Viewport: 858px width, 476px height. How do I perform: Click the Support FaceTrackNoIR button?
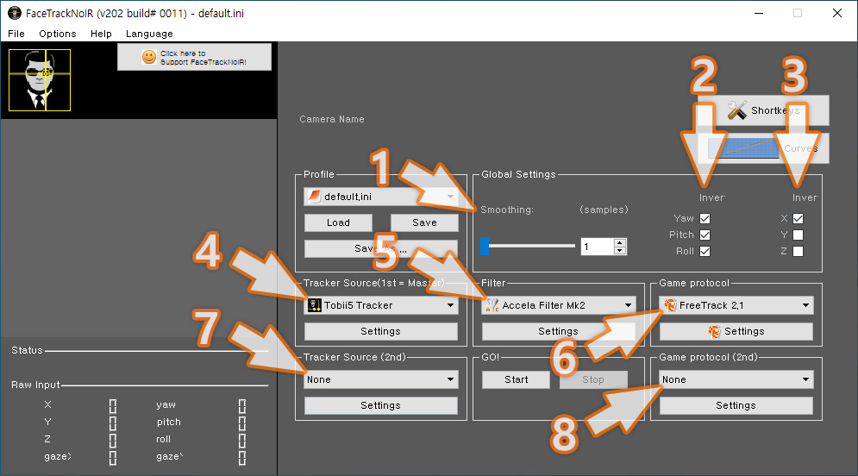(194, 57)
